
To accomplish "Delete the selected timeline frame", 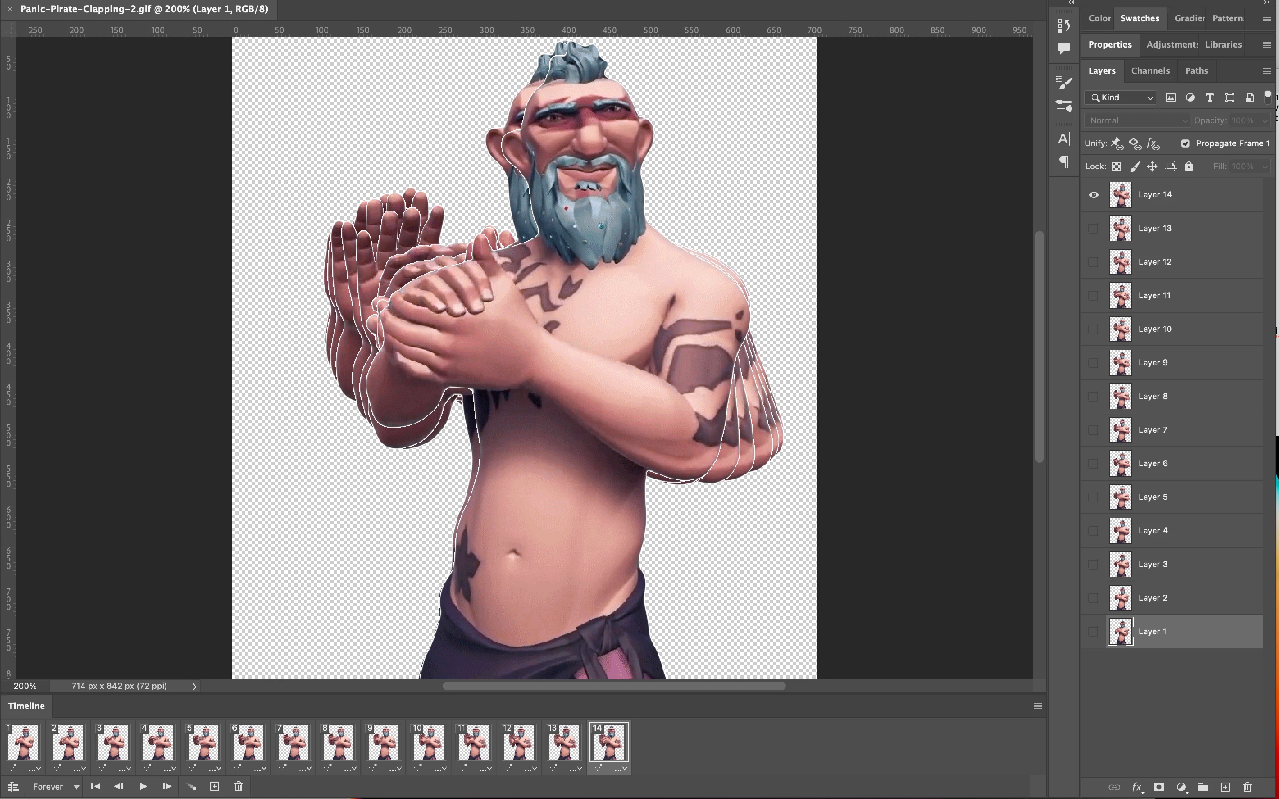I will click(238, 786).
